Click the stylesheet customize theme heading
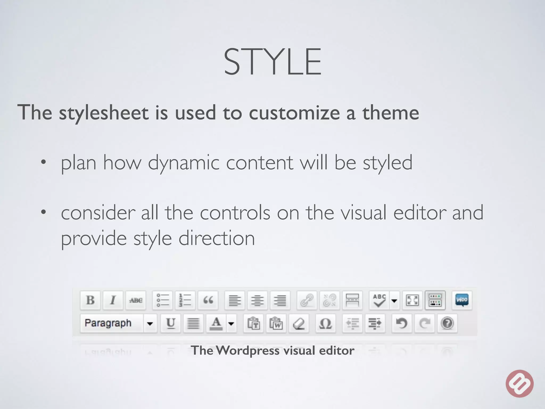545x409 pixels. [218, 113]
